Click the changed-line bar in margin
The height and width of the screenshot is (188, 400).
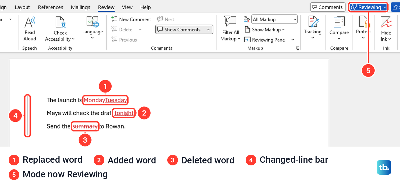pos(28,116)
